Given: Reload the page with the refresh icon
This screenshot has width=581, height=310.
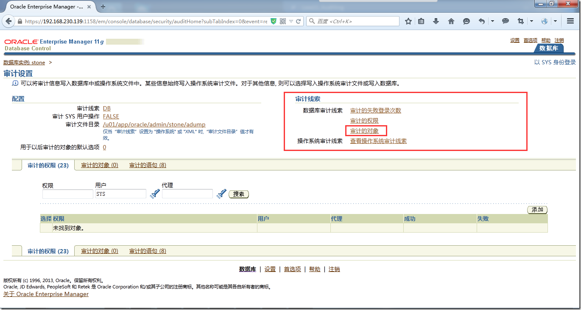Looking at the screenshot, I should click(x=299, y=21).
